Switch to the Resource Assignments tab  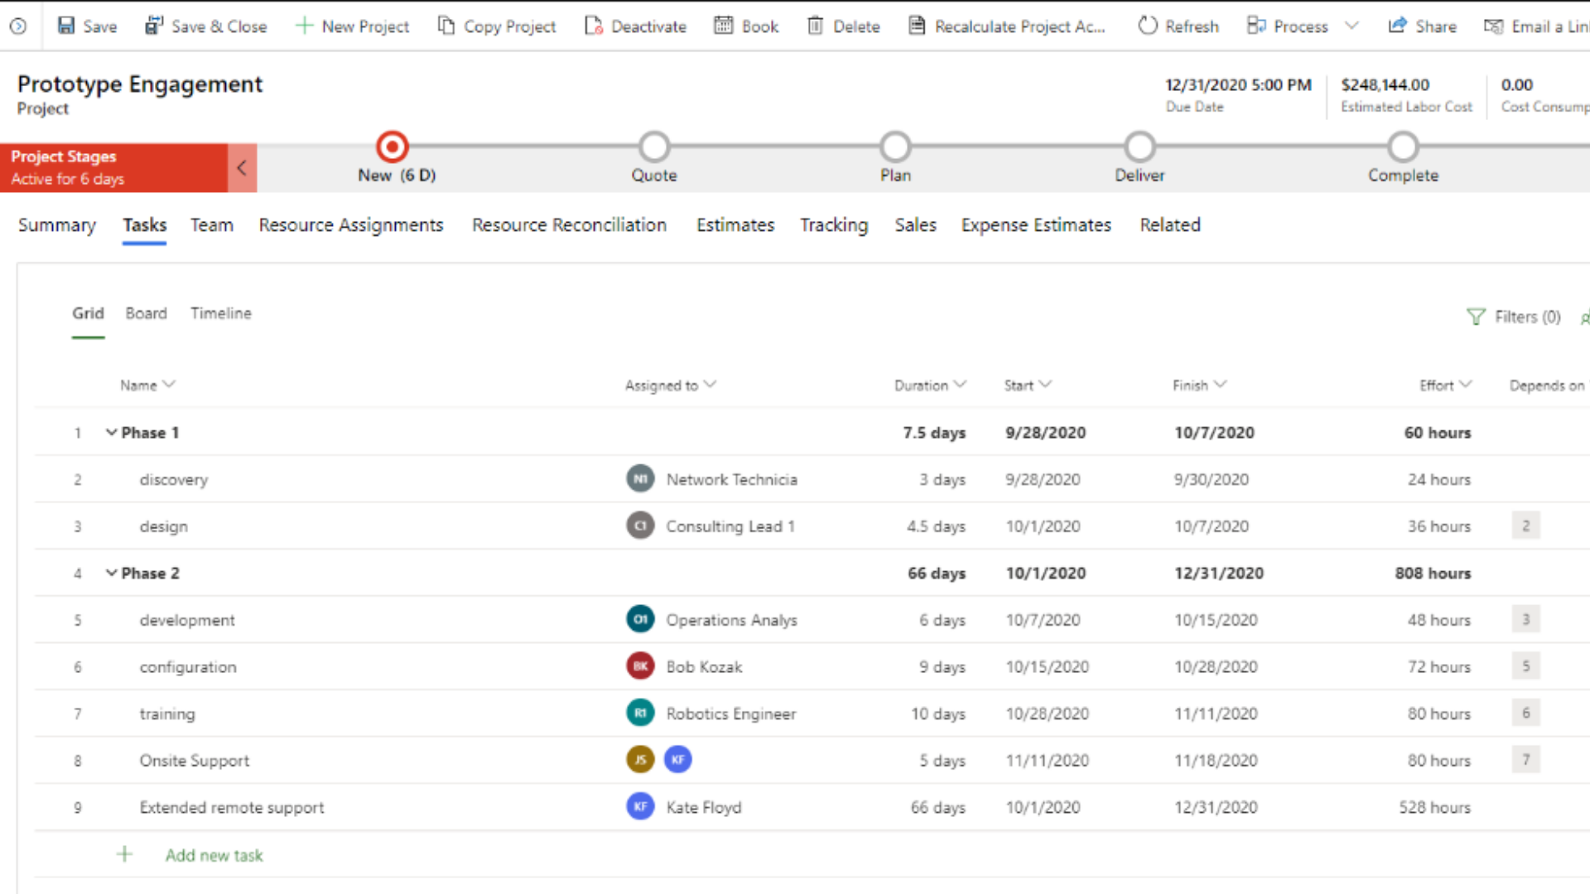[351, 225]
